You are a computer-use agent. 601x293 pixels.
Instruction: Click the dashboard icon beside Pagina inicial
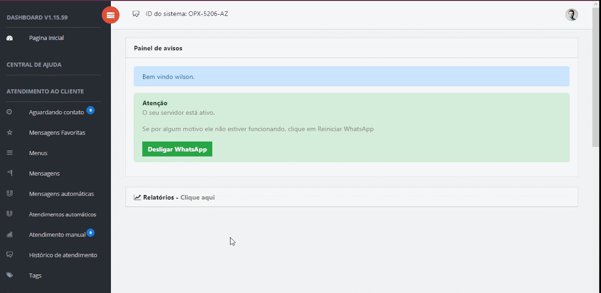coord(9,38)
